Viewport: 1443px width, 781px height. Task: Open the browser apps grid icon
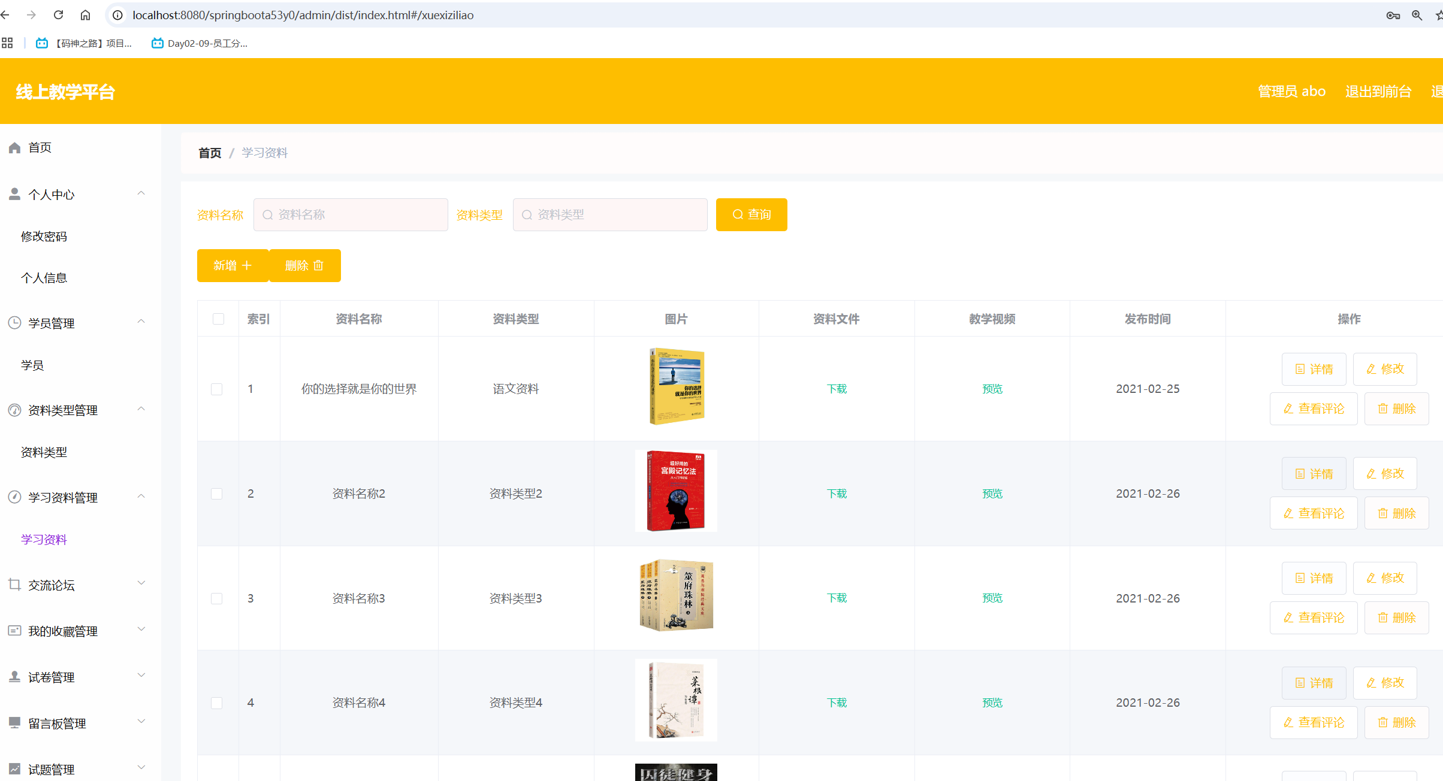point(7,43)
